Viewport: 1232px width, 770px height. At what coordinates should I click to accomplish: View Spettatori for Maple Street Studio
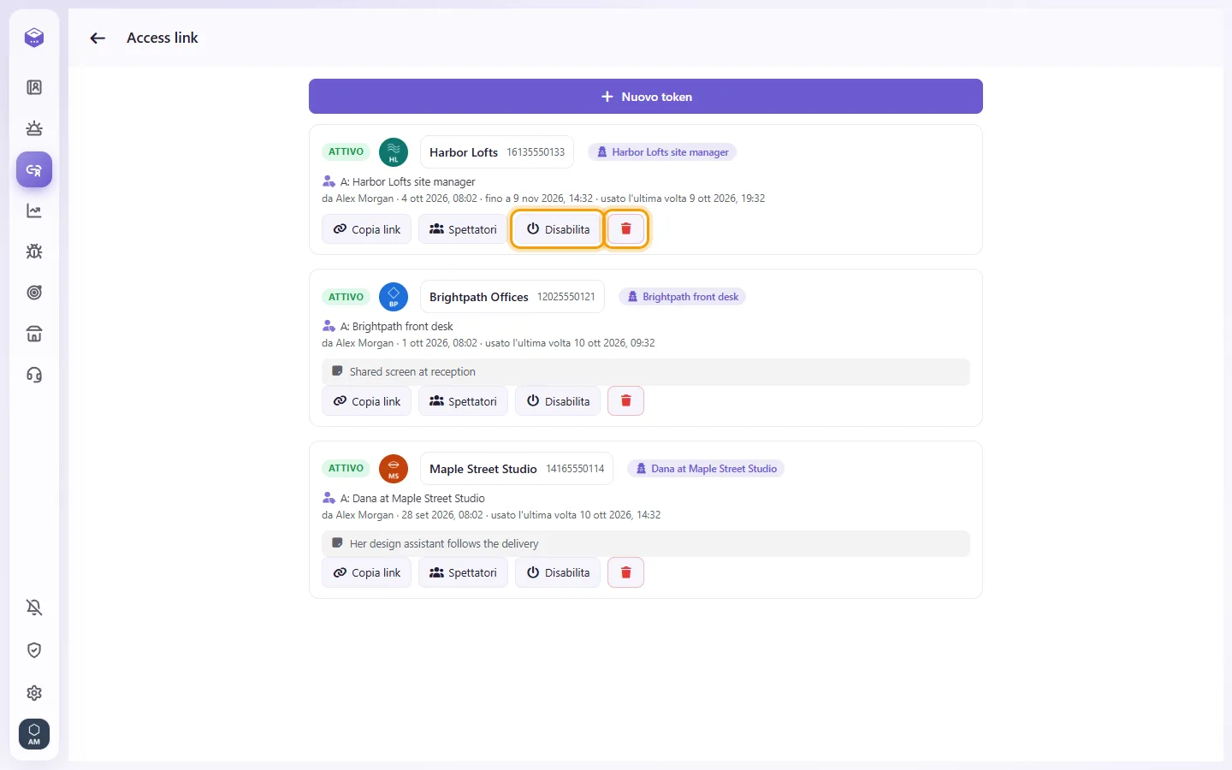[463, 572]
